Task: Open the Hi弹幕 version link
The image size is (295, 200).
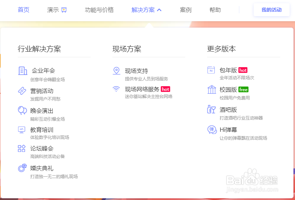Action: point(229,130)
